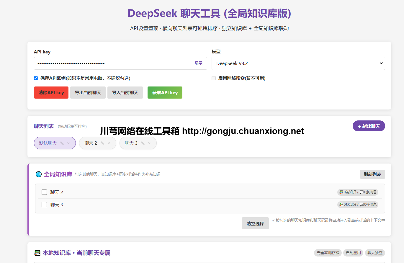The image size is (404, 263).
Task: Delete 聊天 2 using its × icon
Action: click(x=109, y=143)
